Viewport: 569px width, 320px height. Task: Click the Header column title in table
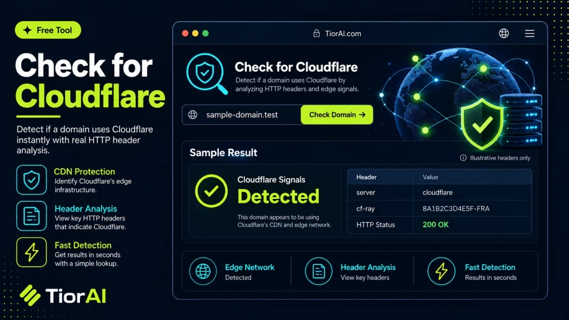pos(366,177)
